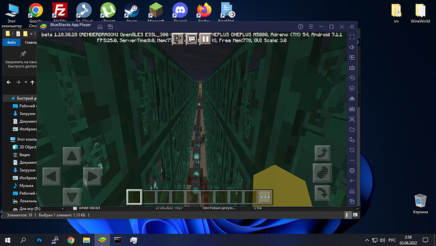Tap the Minecraft move forward arrow
The width and height of the screenshot is (436, 246).
(72, 156)
